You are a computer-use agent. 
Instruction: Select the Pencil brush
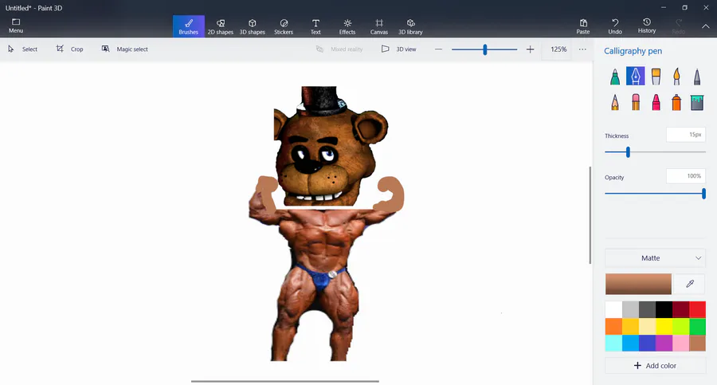pyautogui.click(x=615, y=102)
